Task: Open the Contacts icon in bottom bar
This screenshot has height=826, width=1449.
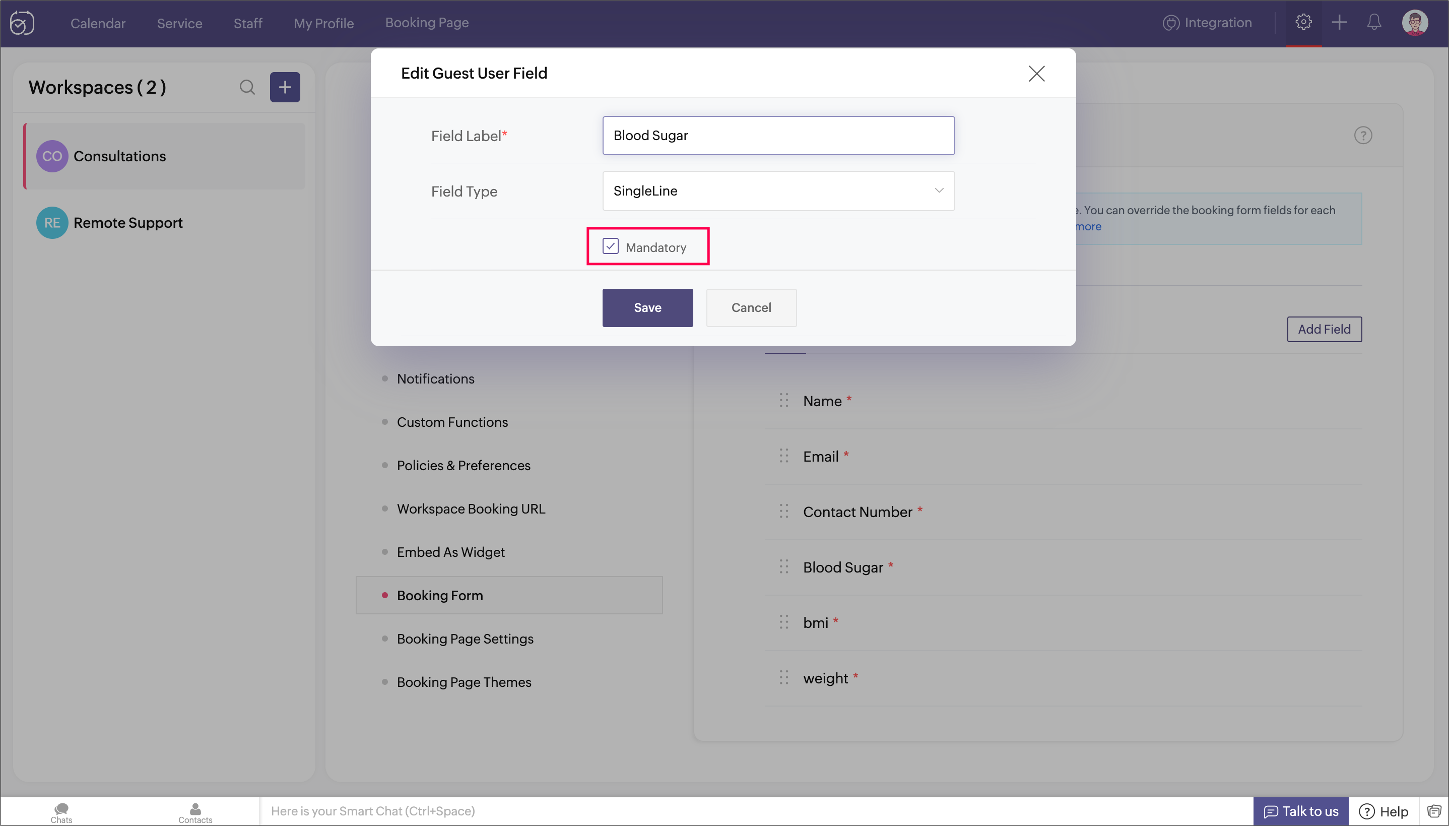Action: 195,812
